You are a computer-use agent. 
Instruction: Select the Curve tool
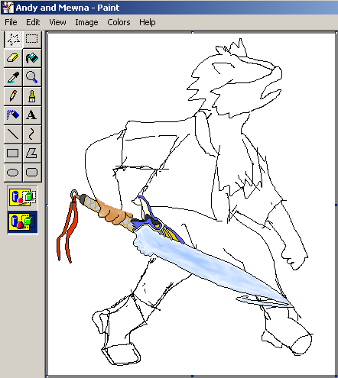coord(32,134)
